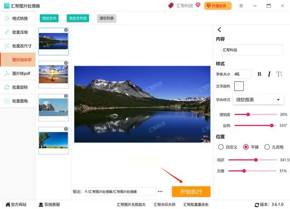The image size is (290, 209).
Task: Open the 汇帮水印大师 link
Action: [164, 204]
